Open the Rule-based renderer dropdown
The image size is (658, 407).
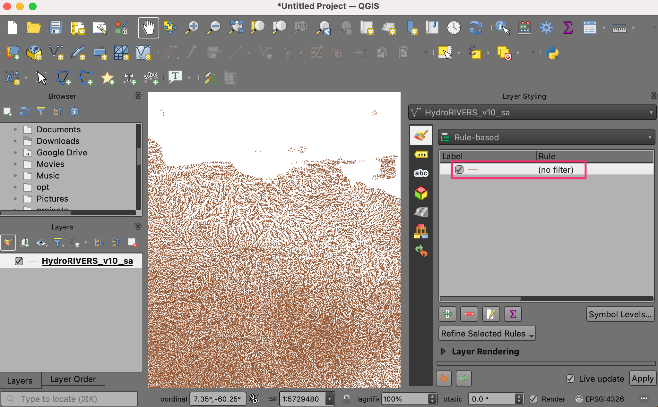click(546, 137)
